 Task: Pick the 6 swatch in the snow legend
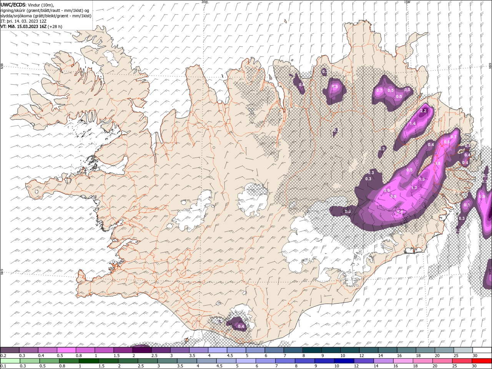[274, 350]
